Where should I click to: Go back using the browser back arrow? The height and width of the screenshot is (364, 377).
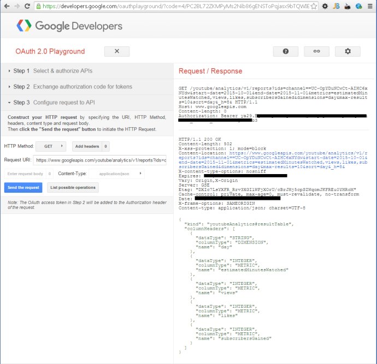[7, 6]
